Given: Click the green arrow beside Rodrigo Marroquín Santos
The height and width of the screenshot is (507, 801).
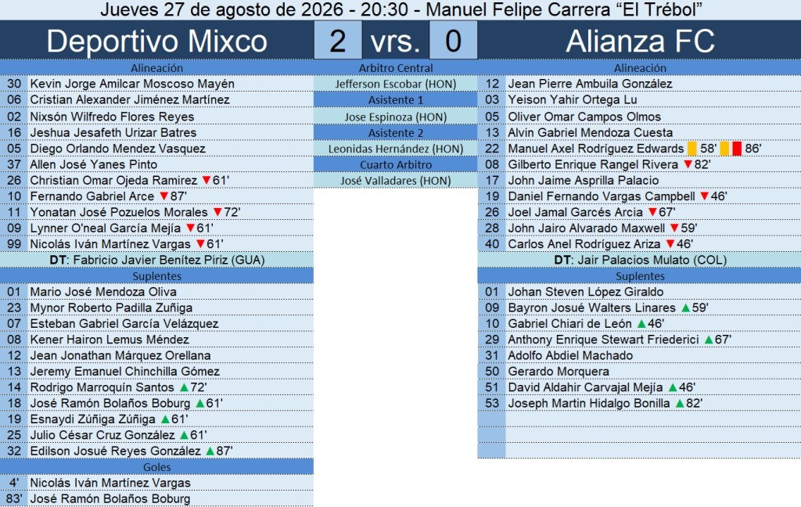Looking at the screenshot, I should [185, 387].
